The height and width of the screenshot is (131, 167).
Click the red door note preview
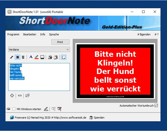[115, 71]
